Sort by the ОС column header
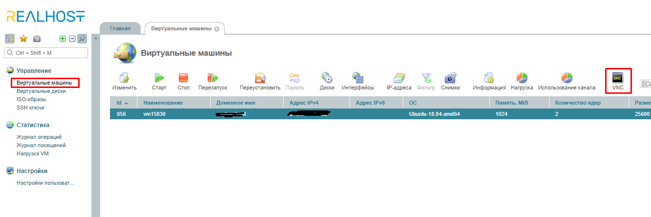The image size is (651, 217). (446, 103)
